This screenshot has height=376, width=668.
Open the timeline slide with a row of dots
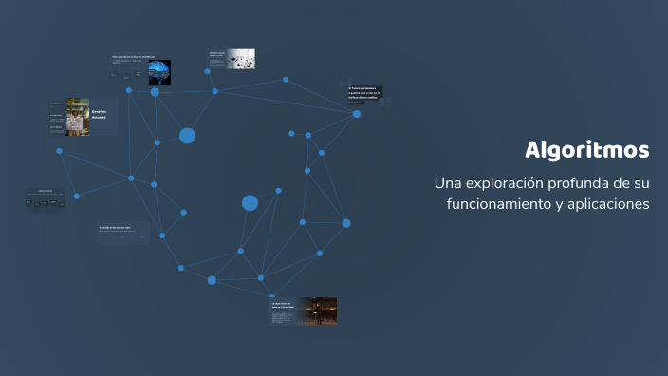pyautogui.click(x=123, y=233)
